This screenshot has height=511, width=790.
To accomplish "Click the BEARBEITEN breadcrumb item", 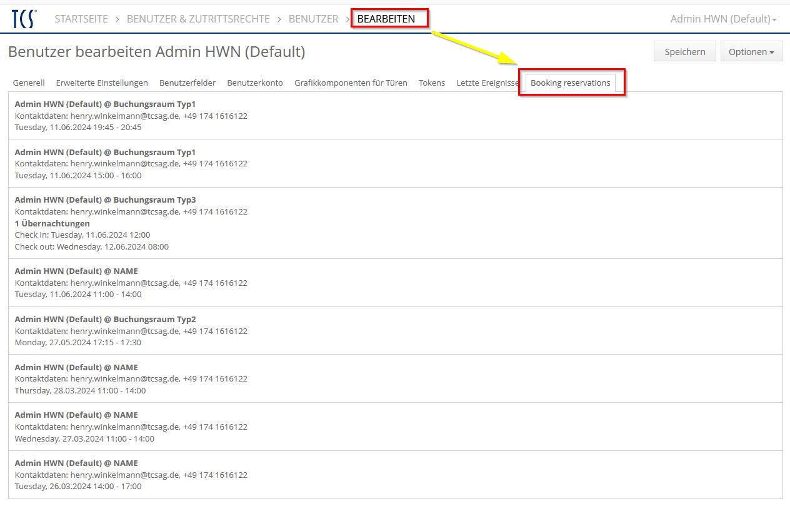I will click(x=386, y=19).
